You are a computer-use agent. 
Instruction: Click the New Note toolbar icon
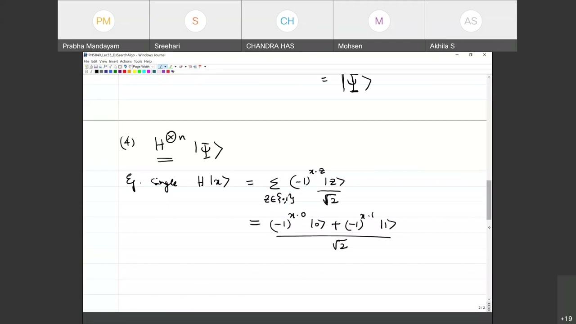coord(87,67)
